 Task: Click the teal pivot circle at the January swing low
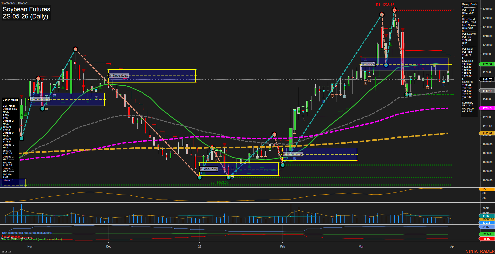(x=200, y=177)
